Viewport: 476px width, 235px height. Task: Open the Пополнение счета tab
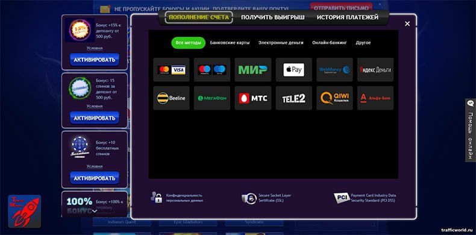click(x=199, y=17)
